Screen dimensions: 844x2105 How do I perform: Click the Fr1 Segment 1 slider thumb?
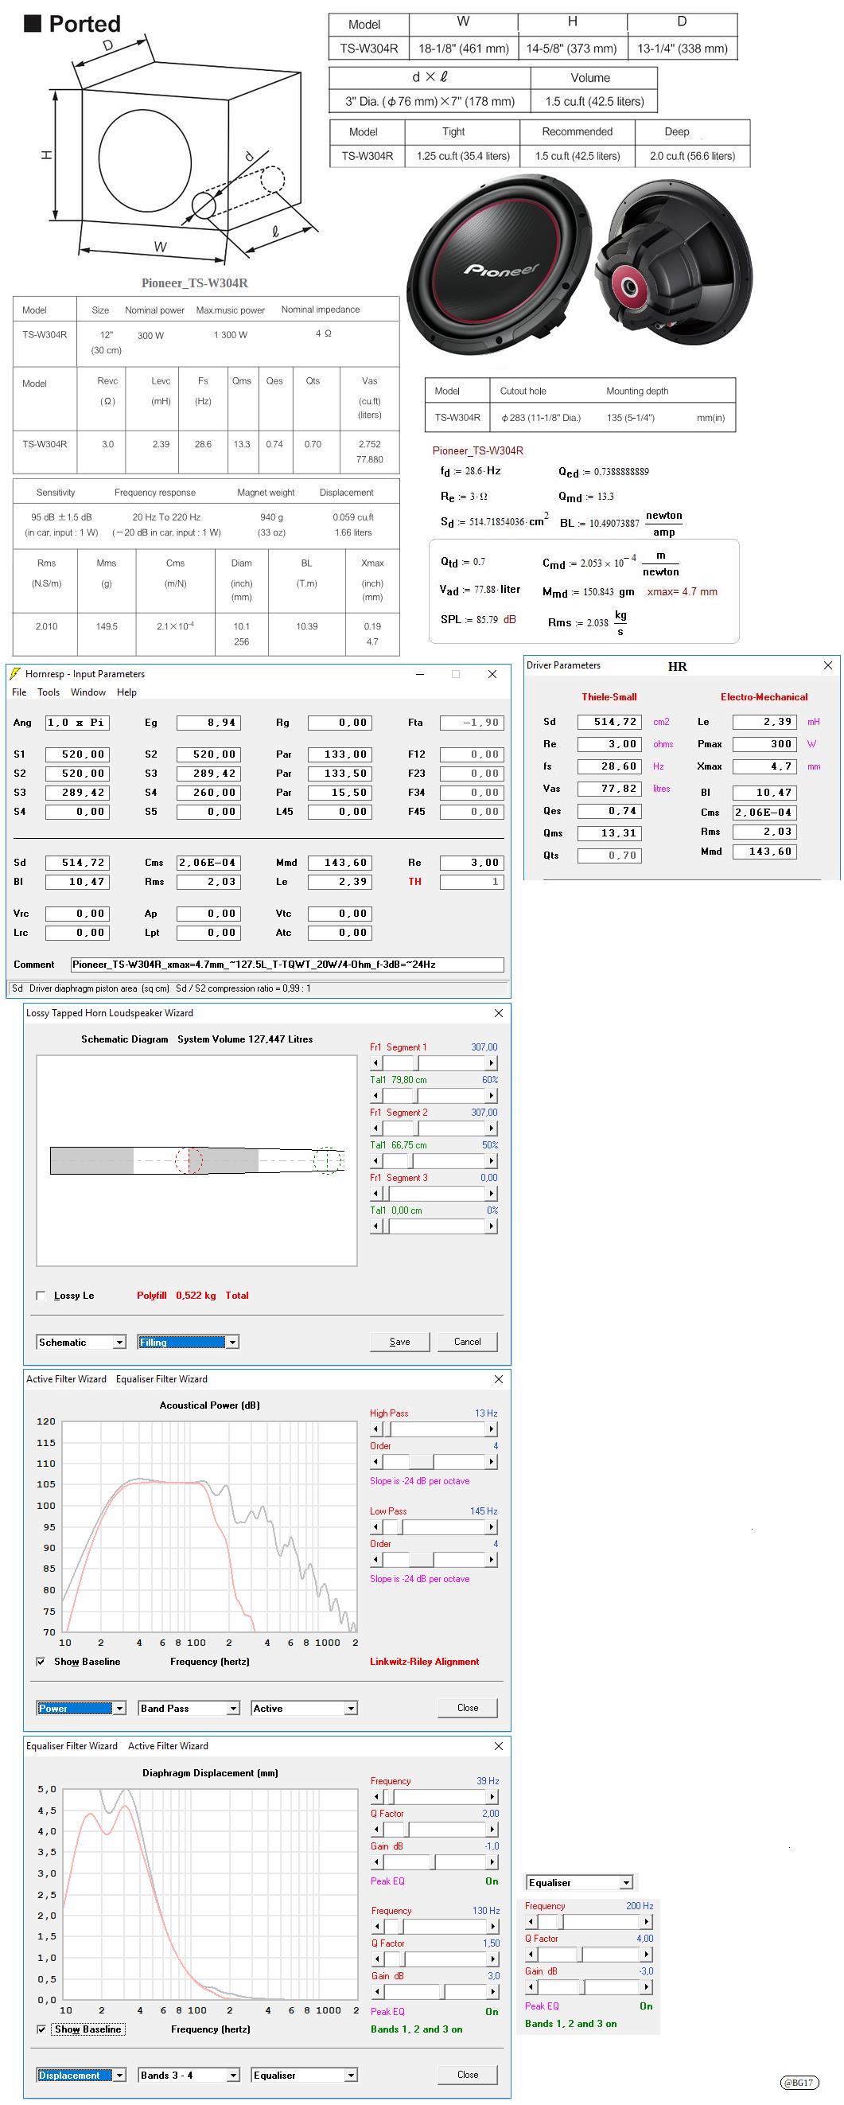point(417,1063)
